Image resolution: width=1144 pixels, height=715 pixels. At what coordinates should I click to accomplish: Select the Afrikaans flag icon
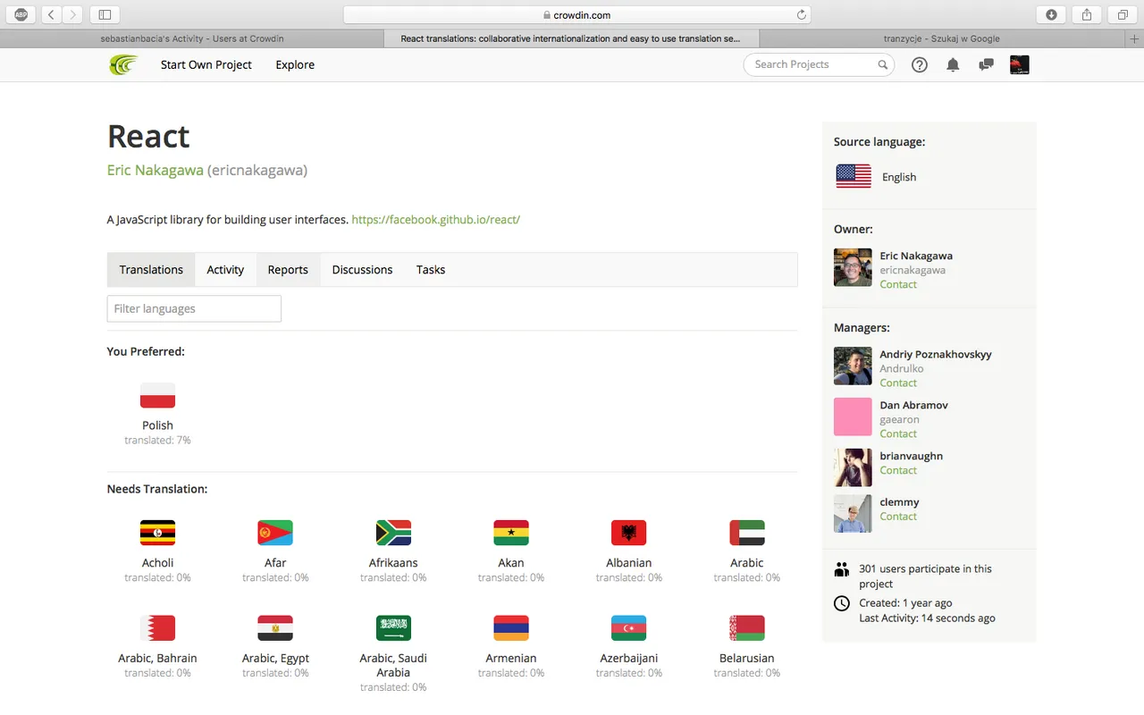pyautogui.click(x=393, y=533)
